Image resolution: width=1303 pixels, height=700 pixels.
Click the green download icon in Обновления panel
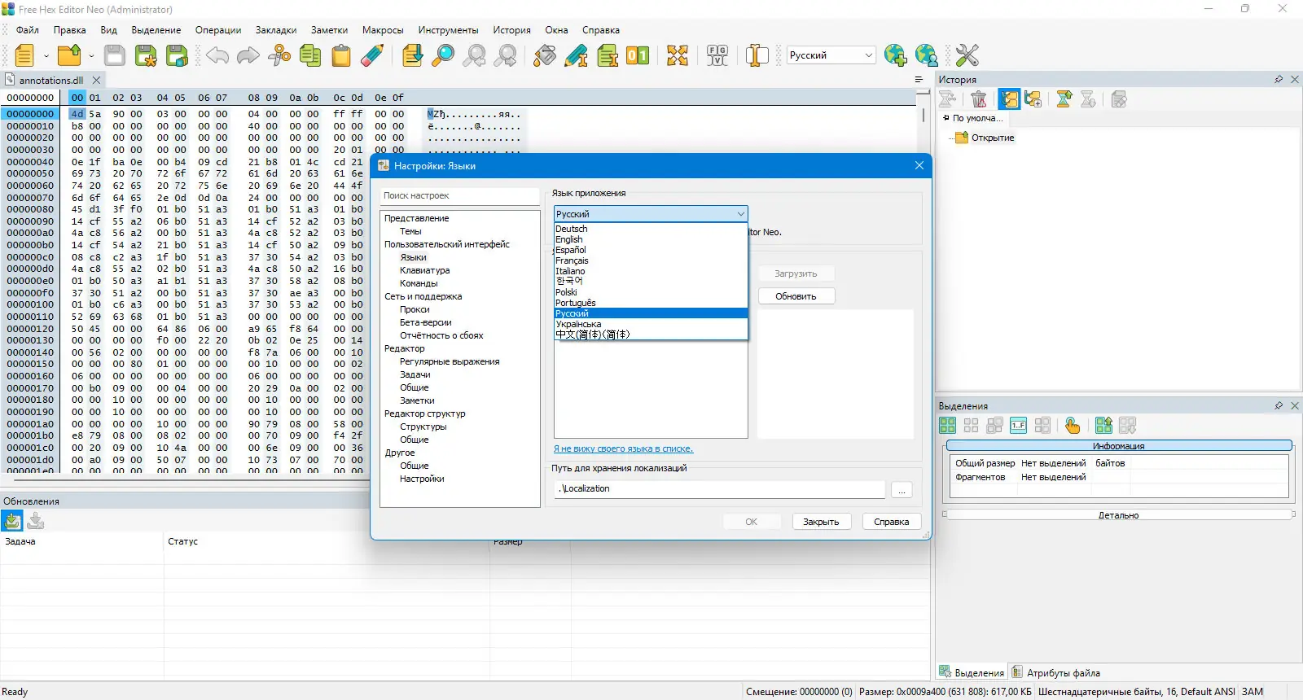tap(12, 521)
